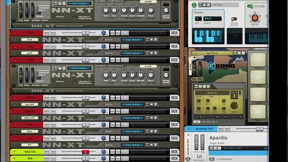Click save patch icon on PERC NN-XT

(x=156, y=131)
